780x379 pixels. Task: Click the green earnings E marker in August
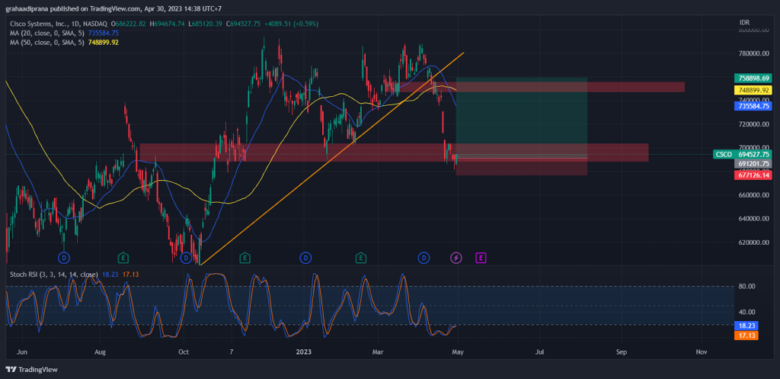point(123,258)
